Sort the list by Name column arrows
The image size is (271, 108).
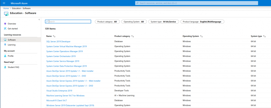[x=54, y=36]
